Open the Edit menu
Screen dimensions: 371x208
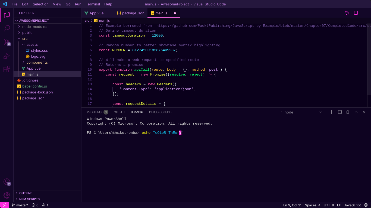click(x=25, y=4)
